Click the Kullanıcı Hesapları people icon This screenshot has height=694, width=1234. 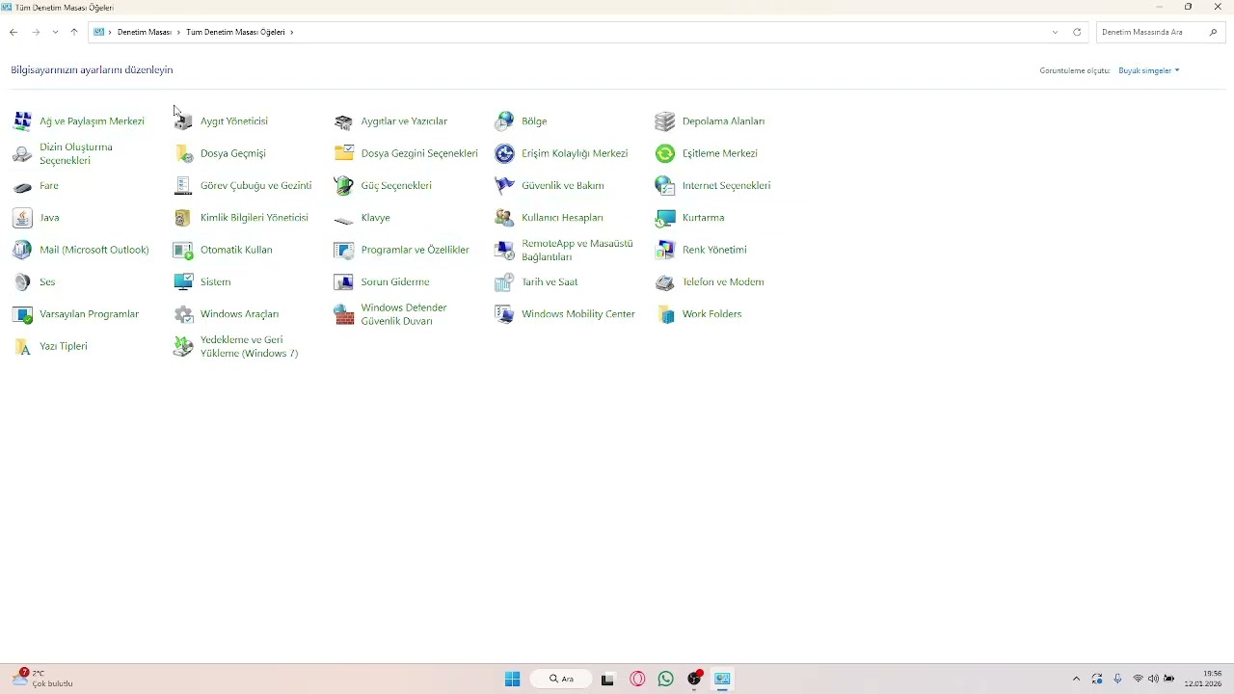coord(504,218)
